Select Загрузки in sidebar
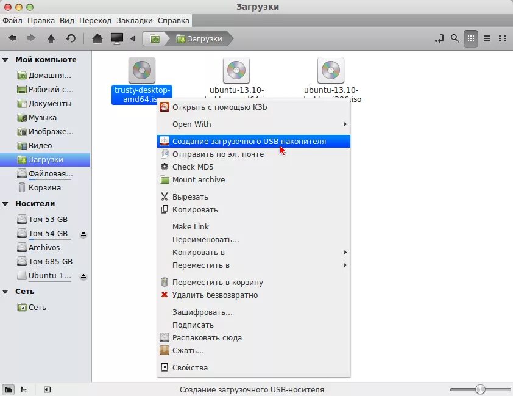 [45, 159]
